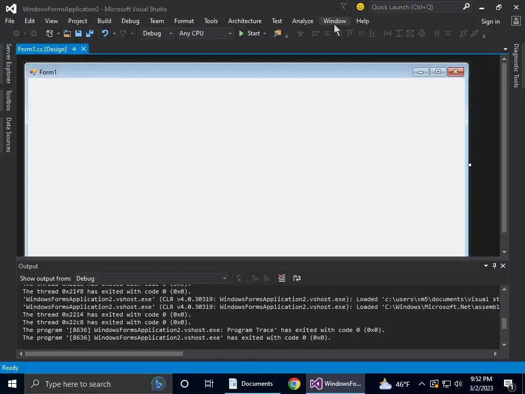Click the Sign in link
The height and width of the screenshot is (394, 525).
pyautogui.click(x=490, y=22)
